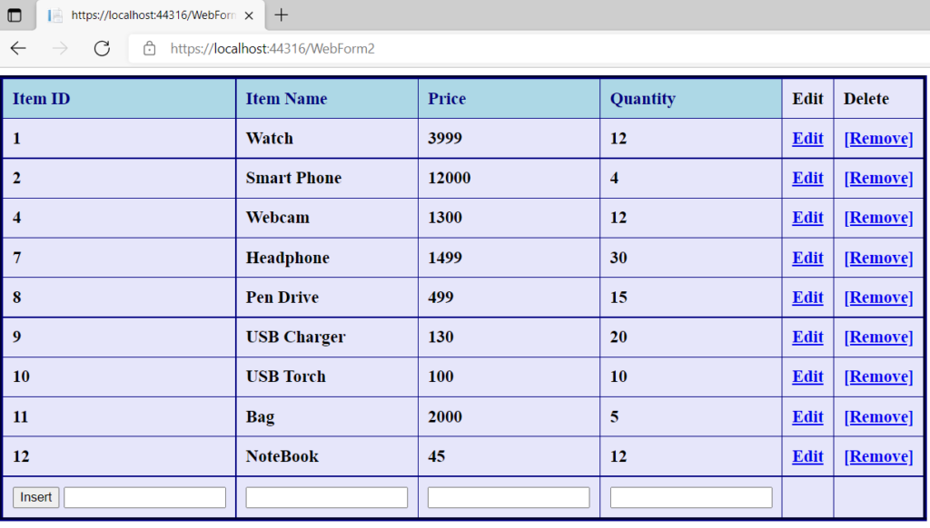Viewport: 930px width, 528px height.
Task: Click Edit link for USB Charger row
Action: [x=806, y=337]
